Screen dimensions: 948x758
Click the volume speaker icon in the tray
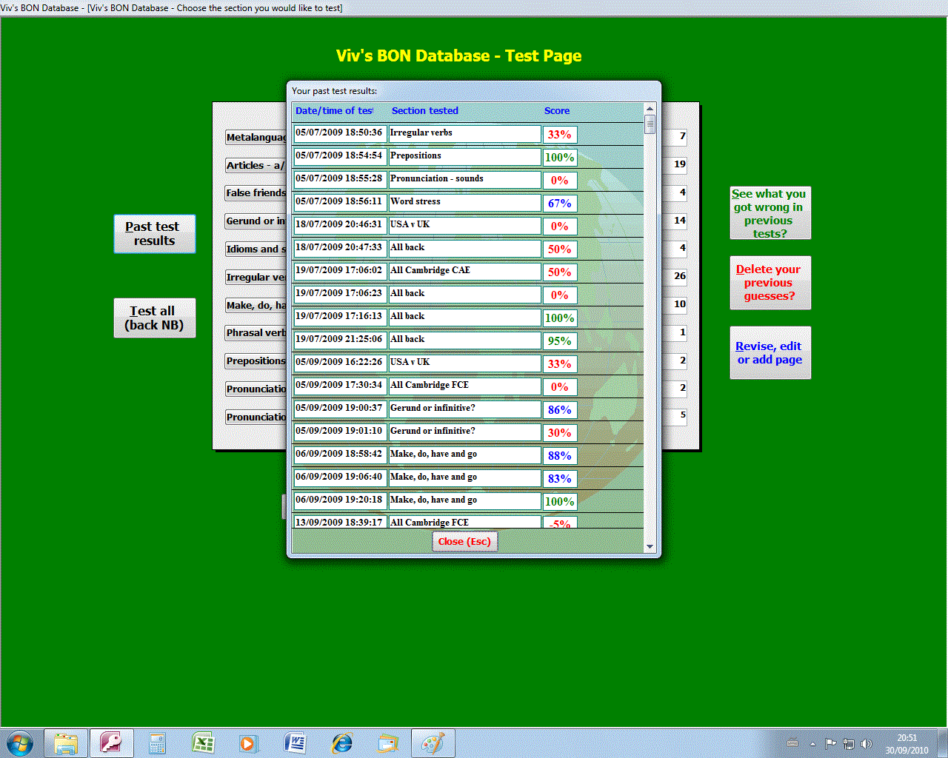click(x=866, y=743)
